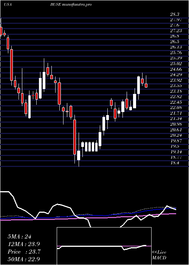The image size is (189, 265).
Task: Select the 22.08 price axis label
Action: [x=176, y=108]
